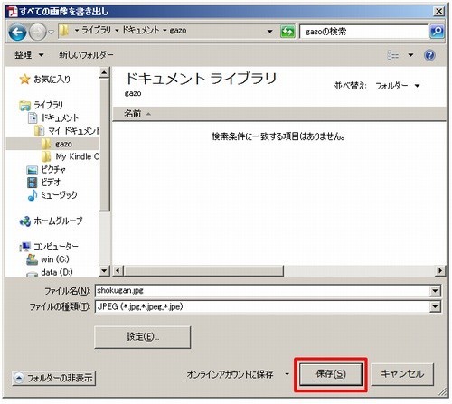Click オンラインアカウントに保存 button
Image resolution: width=452 pixels, height=404 pixels.
(x=231, y=374)
